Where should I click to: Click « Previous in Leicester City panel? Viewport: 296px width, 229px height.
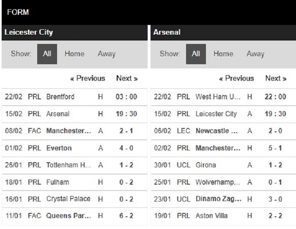point(88,79)
